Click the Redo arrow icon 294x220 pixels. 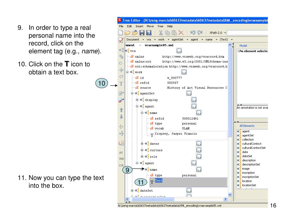click(x=200, y=33)
